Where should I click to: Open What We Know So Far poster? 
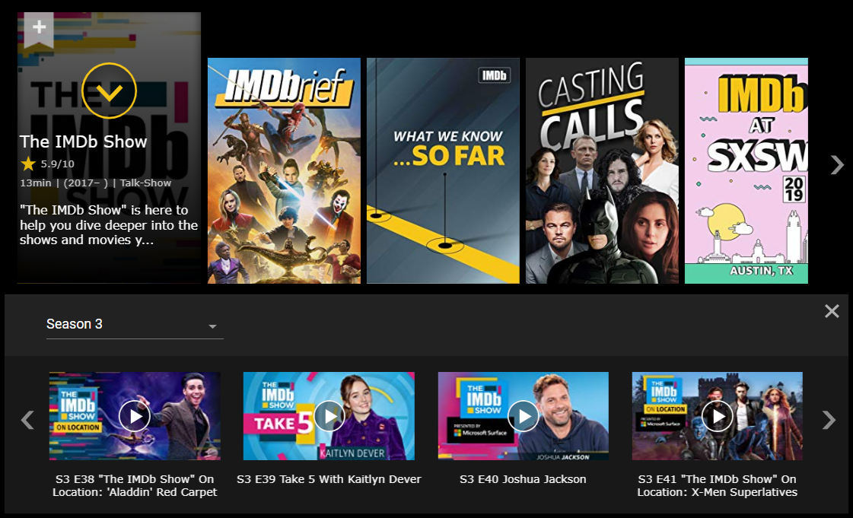click(443, 170)
